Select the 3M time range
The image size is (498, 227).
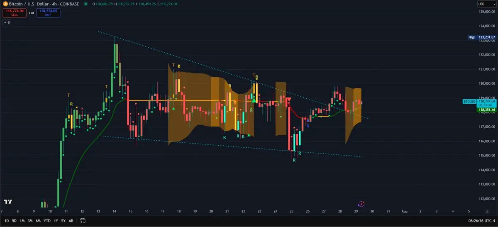click(x=30, y=220)
